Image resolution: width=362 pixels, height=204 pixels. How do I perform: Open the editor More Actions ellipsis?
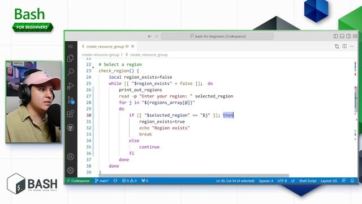352,46
